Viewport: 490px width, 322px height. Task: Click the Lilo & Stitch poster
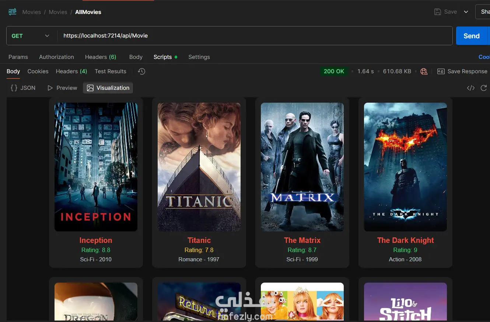tap(405, 301)
